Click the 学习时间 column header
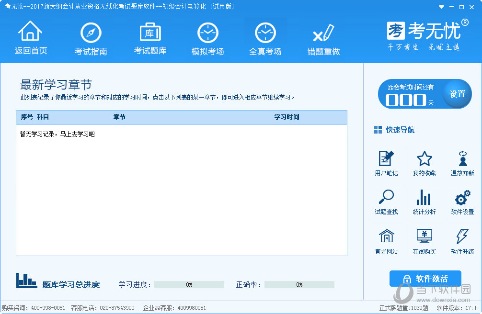The height and width of the screenshot is (314, 482). [x=287, y=117]
